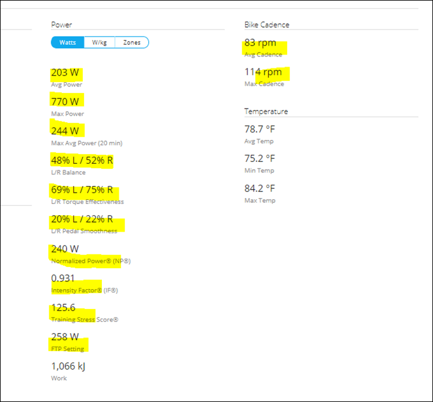This screenshot has height=402, width=433.
Task: Click the L/R Balance label
Action: [x=68, y=172]
